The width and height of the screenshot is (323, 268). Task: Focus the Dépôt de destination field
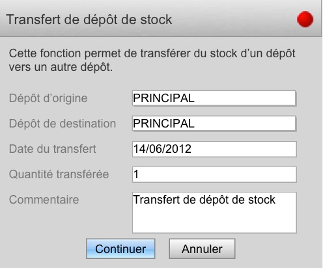214,124
